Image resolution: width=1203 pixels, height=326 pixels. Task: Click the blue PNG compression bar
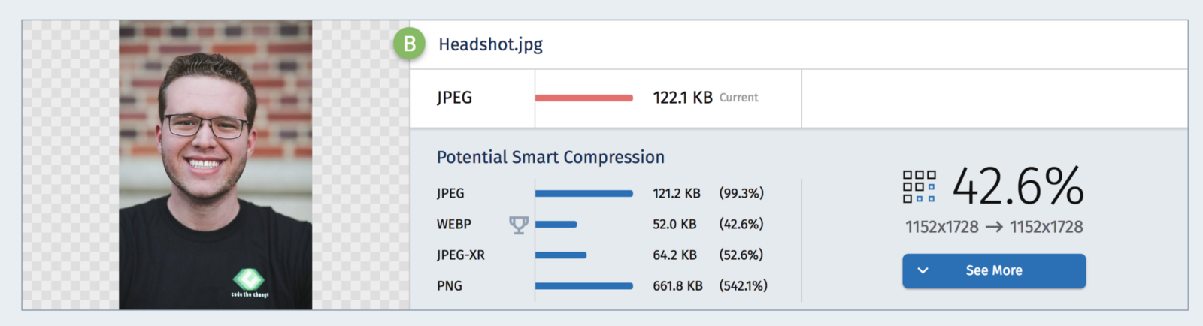tap(583, 286)
